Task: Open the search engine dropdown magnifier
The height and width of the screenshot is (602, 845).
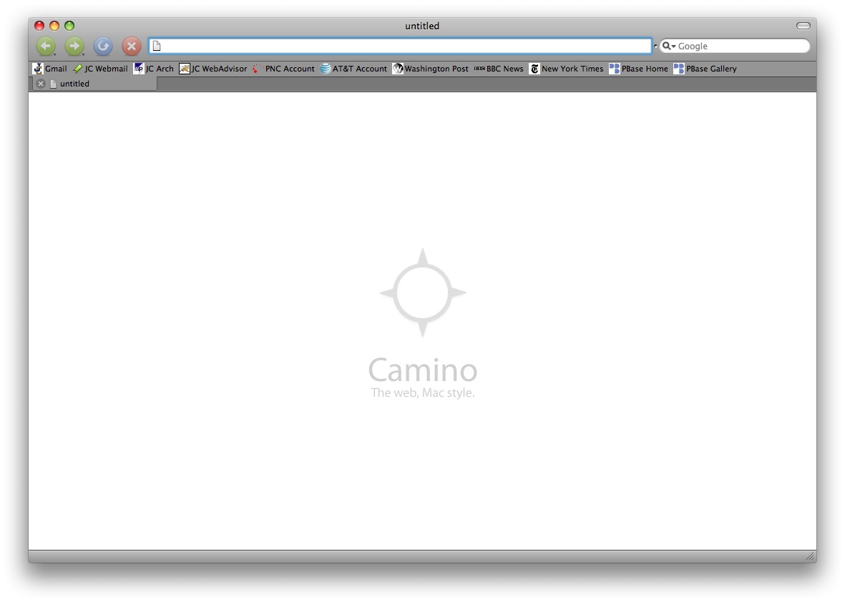Action: click(x=669, y=46)
